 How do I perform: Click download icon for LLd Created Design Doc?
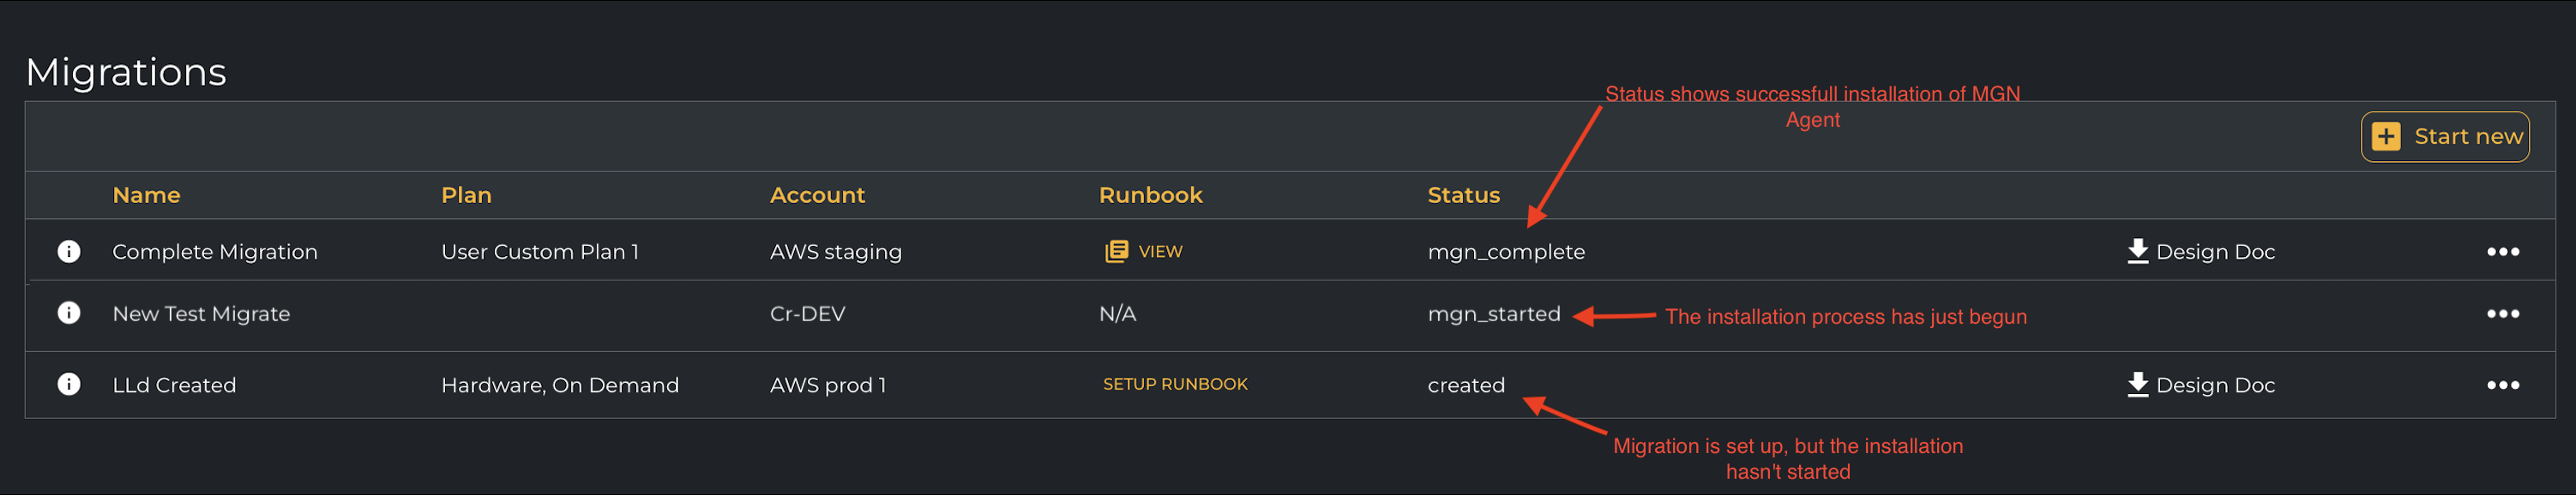(2137, 385)
